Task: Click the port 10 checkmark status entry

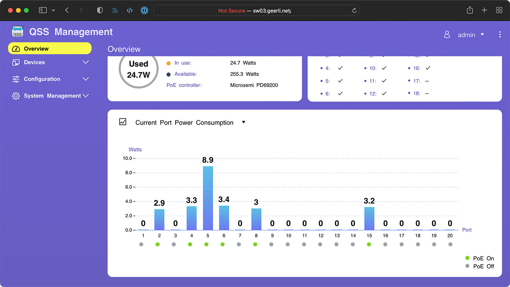Action: (x=376, y=68)
